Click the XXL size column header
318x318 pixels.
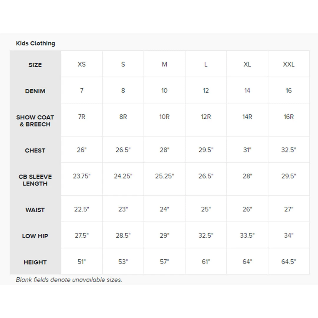[x=289, y=64]
